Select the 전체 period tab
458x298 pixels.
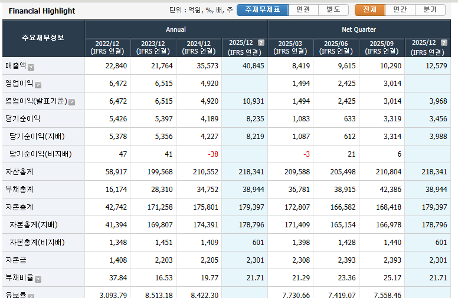point(370,10)
